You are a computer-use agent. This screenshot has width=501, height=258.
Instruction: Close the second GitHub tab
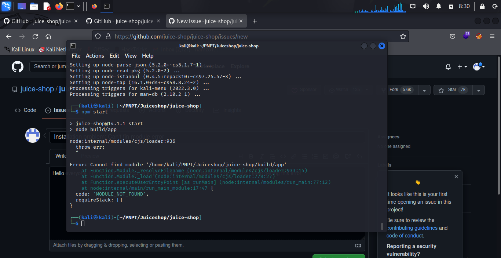click(158, 21)
